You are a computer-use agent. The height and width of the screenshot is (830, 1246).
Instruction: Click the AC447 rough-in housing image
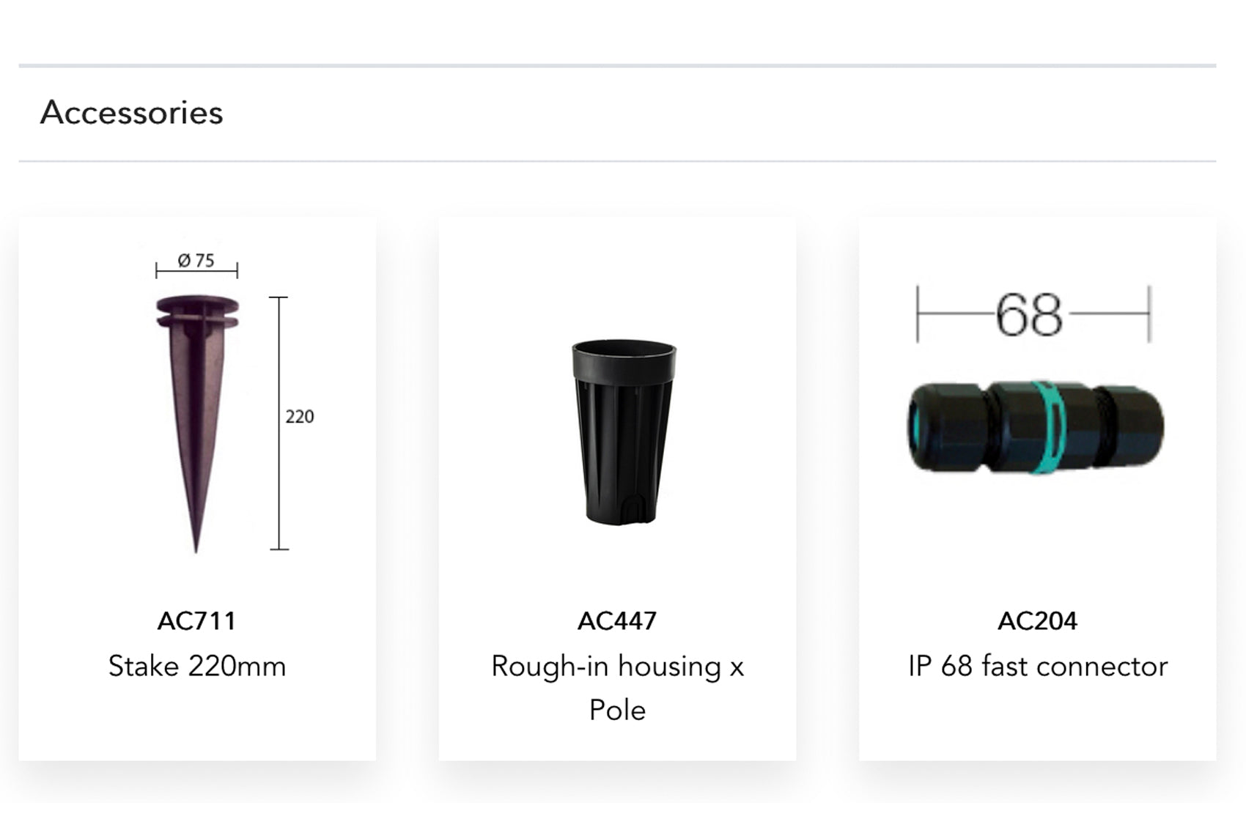click(623, 432)
